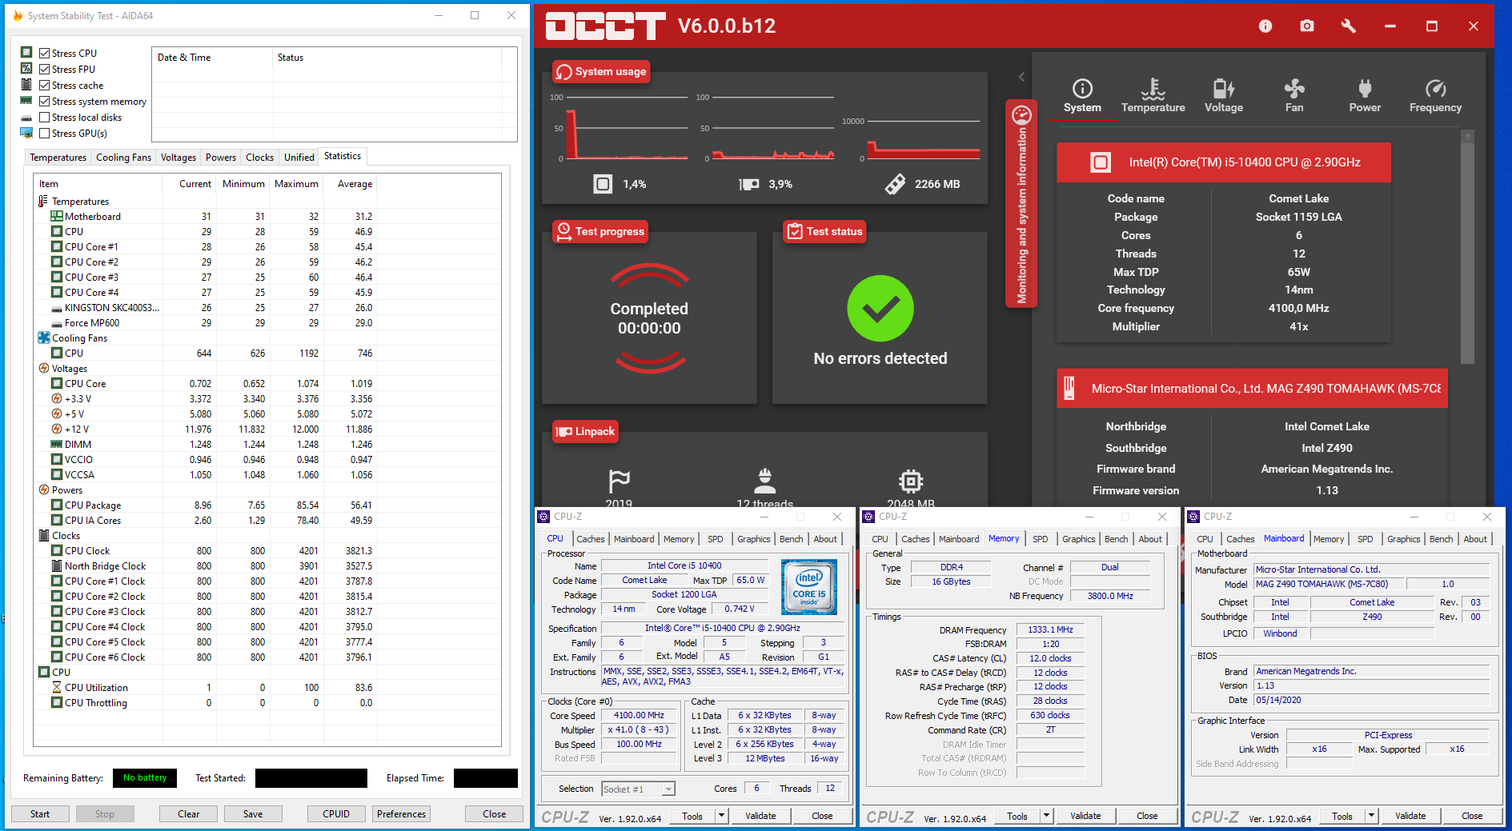Click the MSI motherboard card icon
The height and width of the screenshot is (831, 1512).
click(x=1069, y=389)
